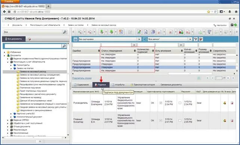Viewport: 240px width, 145px height.
Task: Click the Firefox home icon
Action: pos(236,12)
